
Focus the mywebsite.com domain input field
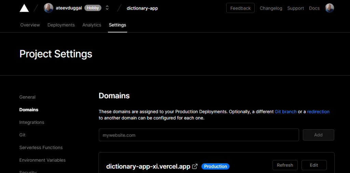coord(199,135)
